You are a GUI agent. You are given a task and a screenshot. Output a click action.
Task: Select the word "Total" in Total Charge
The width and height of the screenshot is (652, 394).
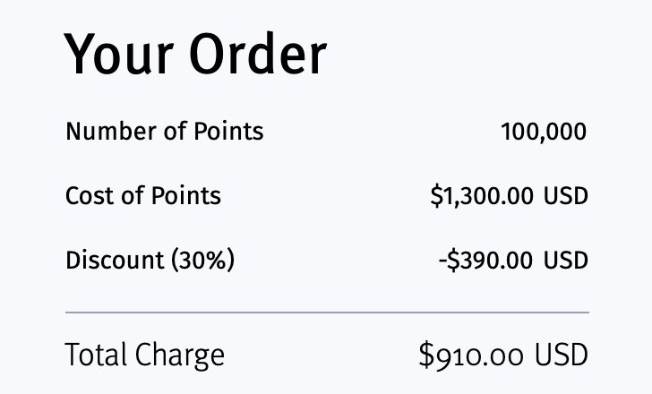(96, 355)
